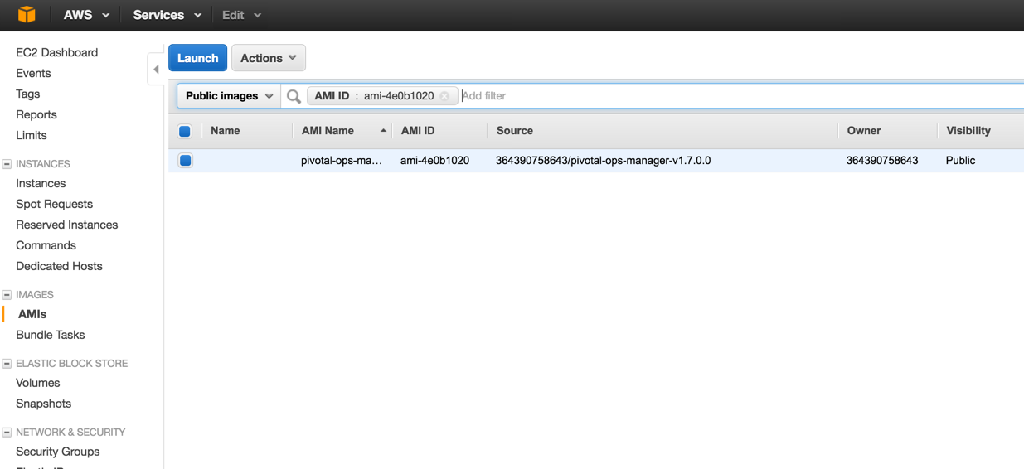1024x469 pixels.
Task: Open Volumes in sidebar
Action: click(x=38, y=383)
